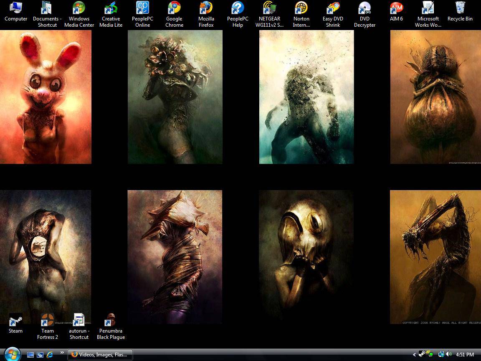Click the Easy DVD Shrink icon
The image size is (481, 361).
tap(333, 8)
